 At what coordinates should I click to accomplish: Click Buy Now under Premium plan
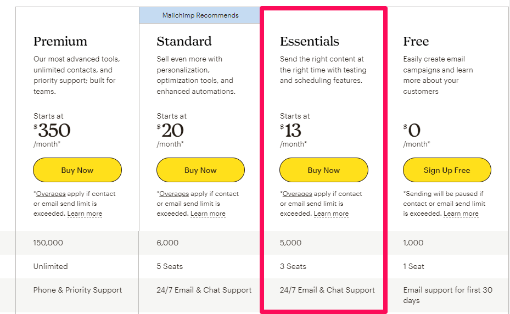click(77, 170)
